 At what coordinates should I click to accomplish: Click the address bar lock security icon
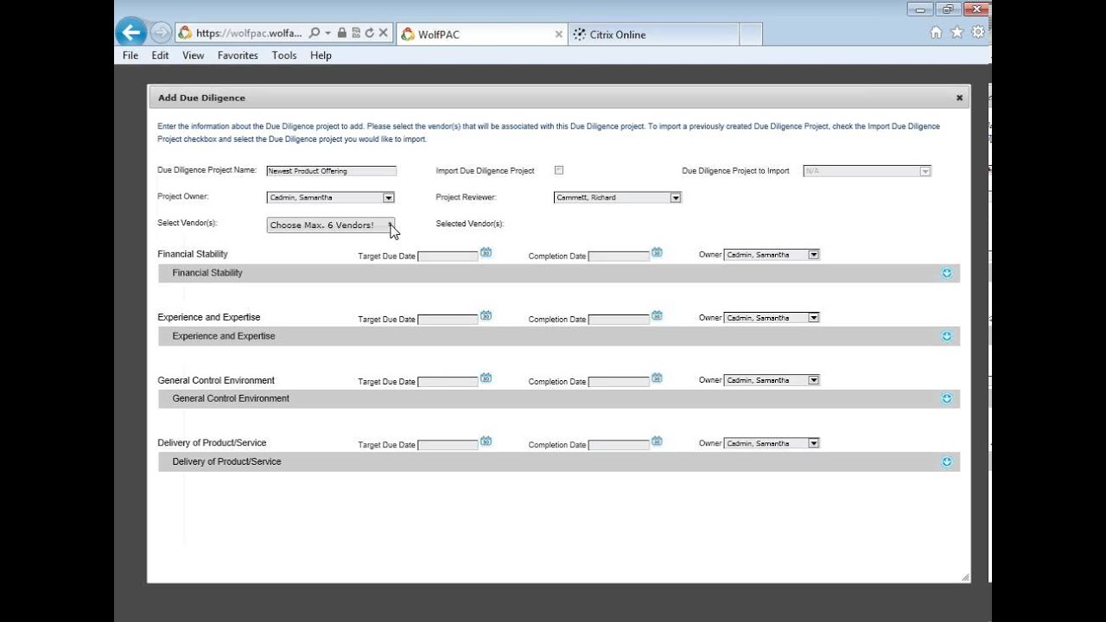coord(342,33)
